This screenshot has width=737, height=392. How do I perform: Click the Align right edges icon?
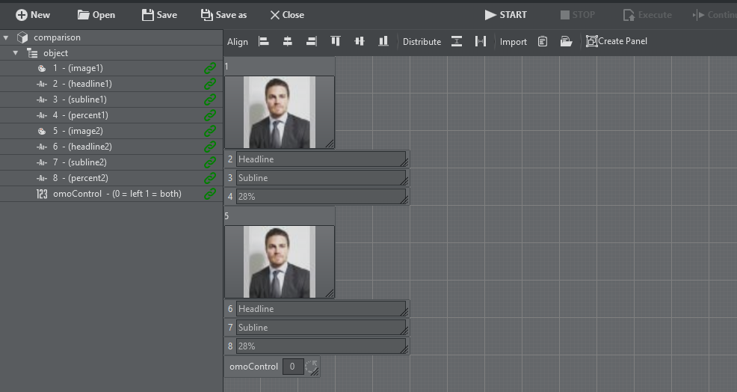[311, 42]
